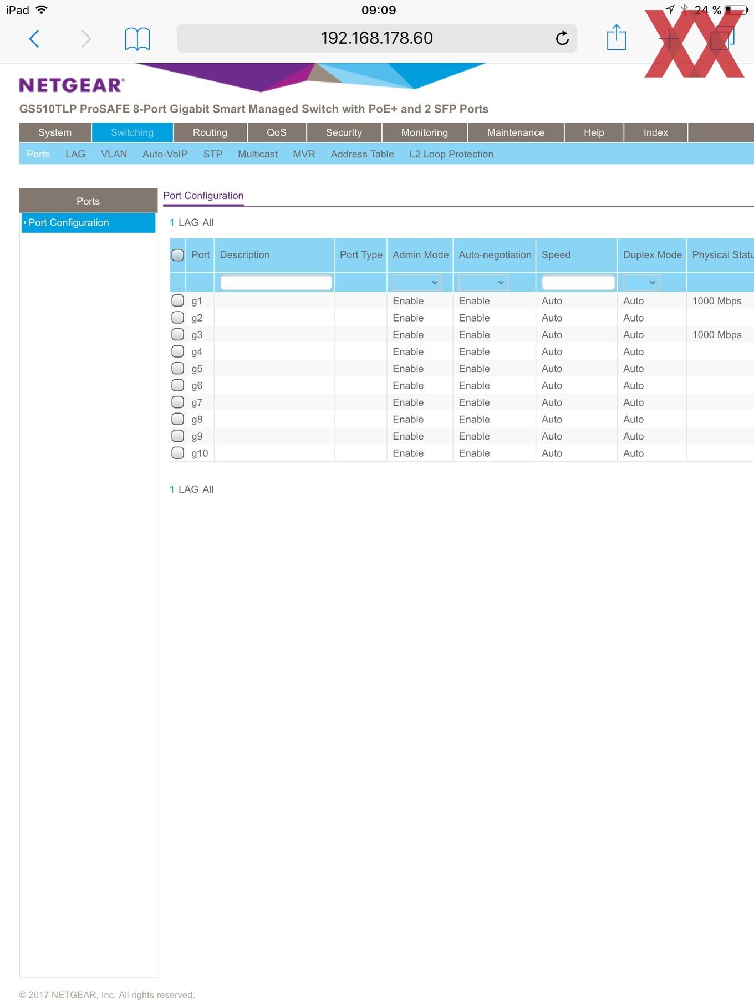Click the Admin Mode column header
Image resolution: width=754 pixels, height=1005 pixels.
[420, 255]
